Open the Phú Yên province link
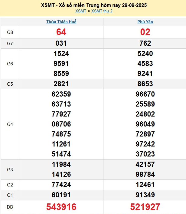The image size is (186, 214). point(145,22)
